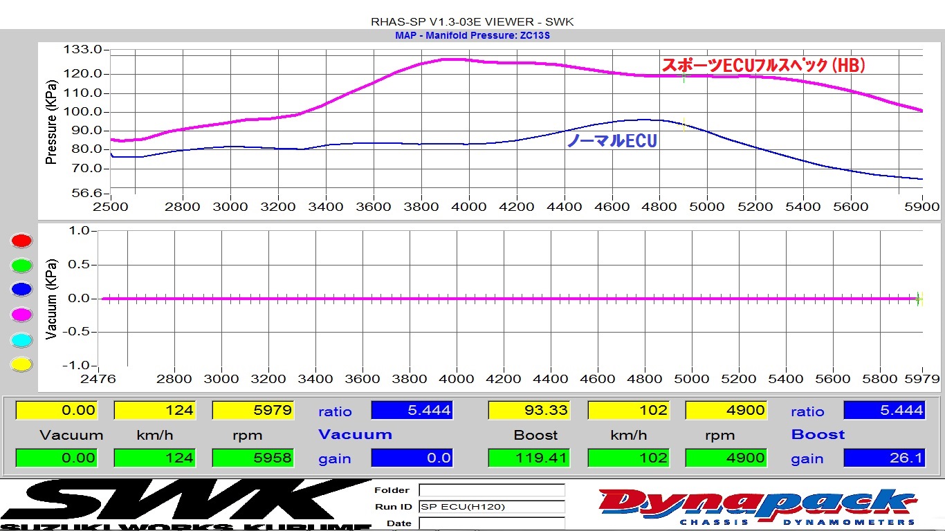Click the green Boost value 119.41
The width and height of the screenshot is (945, 531).
[x=529, y=458]
